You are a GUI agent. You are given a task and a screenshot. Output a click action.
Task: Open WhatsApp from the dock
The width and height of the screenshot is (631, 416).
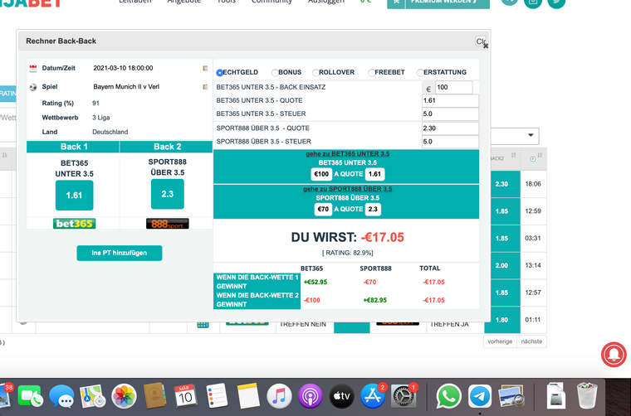[448, 397]
